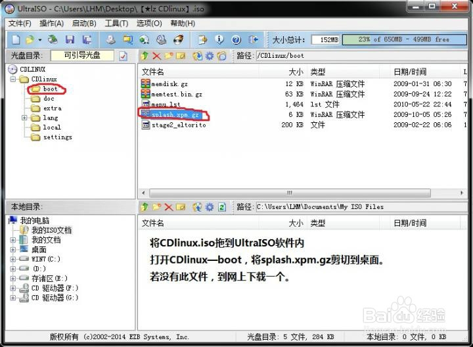Select the memtest.bin.gz file
The height and width of the screenshot is (347, 473).
[177, 95]
